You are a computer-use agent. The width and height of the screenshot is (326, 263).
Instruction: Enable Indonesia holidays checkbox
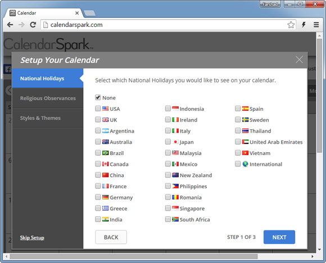click(x=168, y=108)
